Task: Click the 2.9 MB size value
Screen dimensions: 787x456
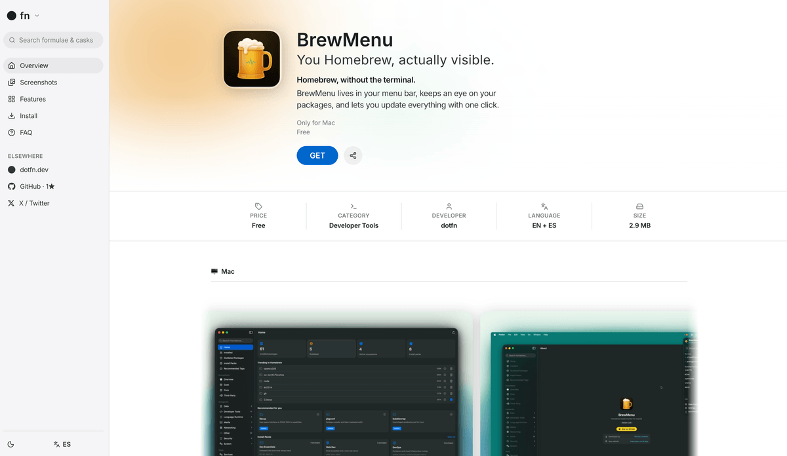Action: click(639, 225)
